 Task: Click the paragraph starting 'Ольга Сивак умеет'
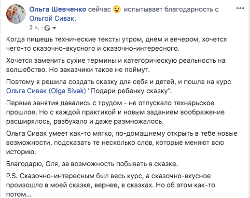click(122, 142)
